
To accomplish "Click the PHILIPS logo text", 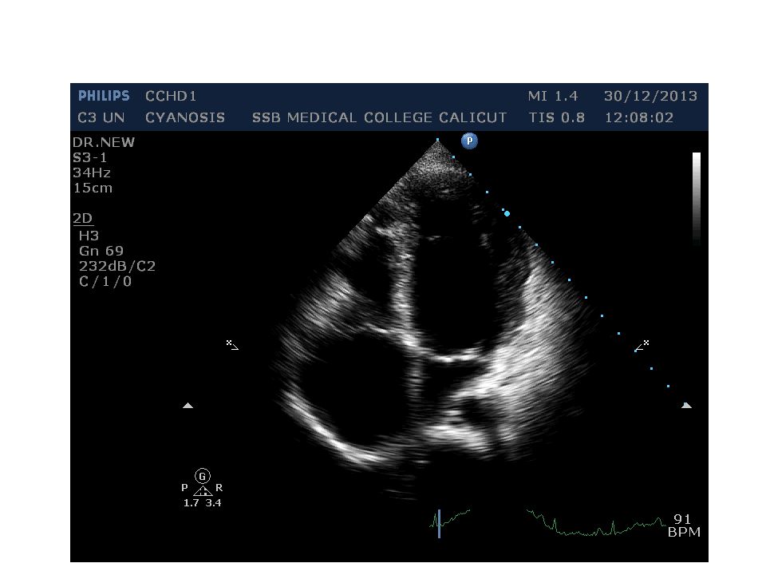I will click(x=104, y=96).
